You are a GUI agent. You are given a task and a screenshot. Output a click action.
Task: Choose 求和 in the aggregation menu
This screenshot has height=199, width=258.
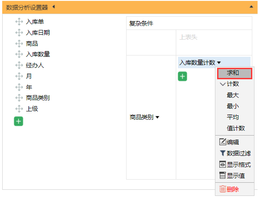pyautogui.click(x=235, y=73)
